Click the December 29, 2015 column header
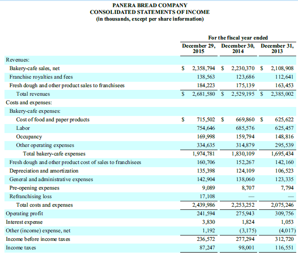Image resolution: width=298 pixels, height=253 pixels. pyautogui.click(x=198, y=49)
